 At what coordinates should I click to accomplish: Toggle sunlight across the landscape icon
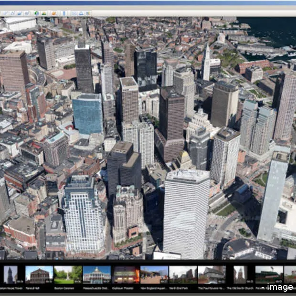click(x=44, y=13)
